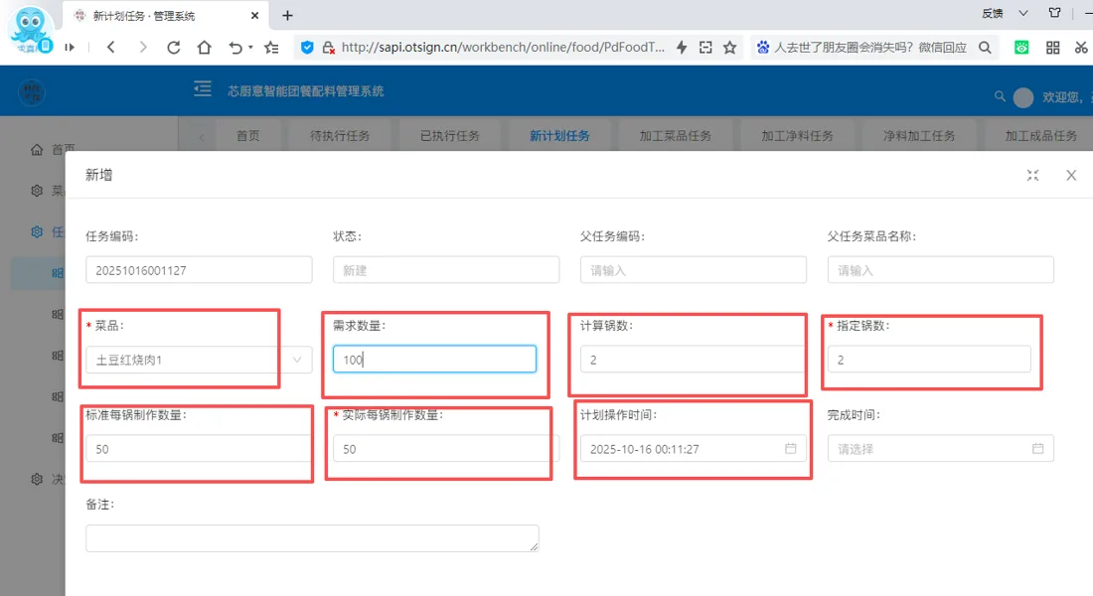The image size is (1093, 596).
Task: Click the undo close-tab arrow icon
Action: tap(235, 48)
